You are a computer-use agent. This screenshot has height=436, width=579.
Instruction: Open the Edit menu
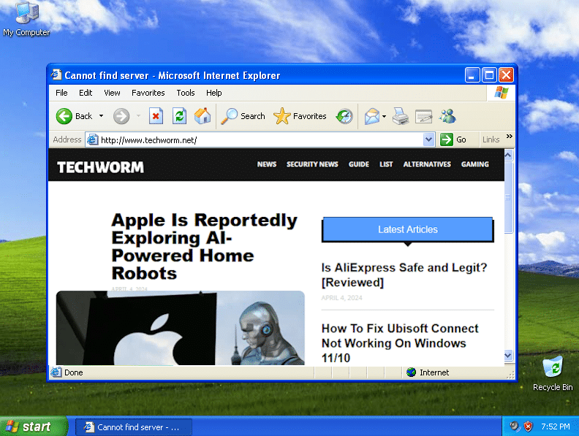tap(86, 93)
